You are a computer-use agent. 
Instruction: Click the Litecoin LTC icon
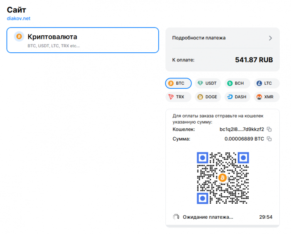(259, 83)
